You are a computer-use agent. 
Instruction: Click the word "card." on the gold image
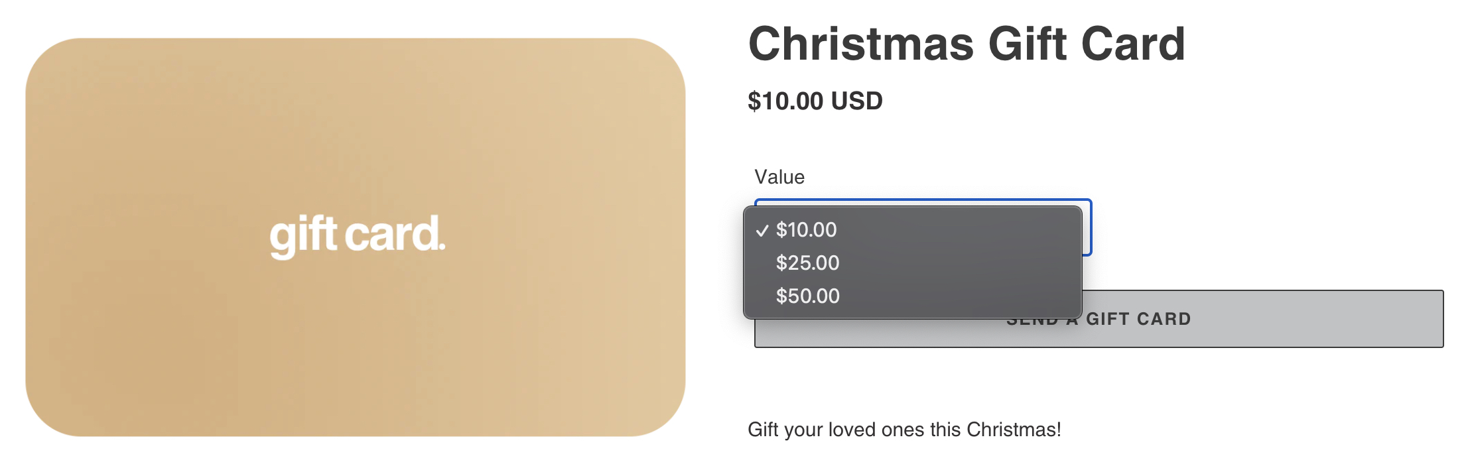395,235
